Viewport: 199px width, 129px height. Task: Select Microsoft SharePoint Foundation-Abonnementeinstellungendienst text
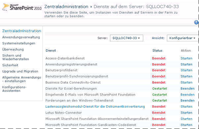coord(97,119)
